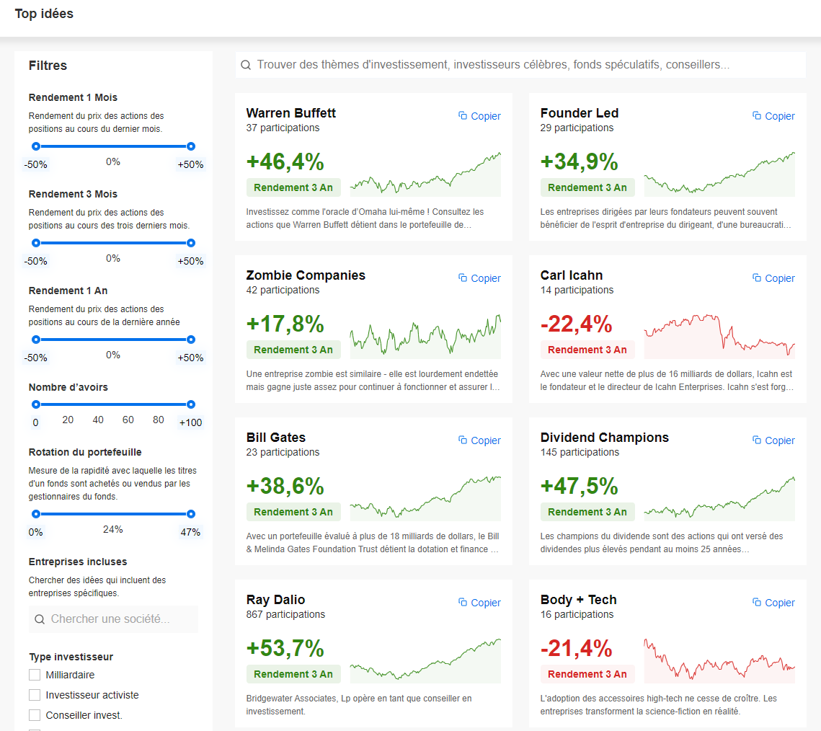Click the Top idées page heading
The image size is (821, 731).
point(44,14)
